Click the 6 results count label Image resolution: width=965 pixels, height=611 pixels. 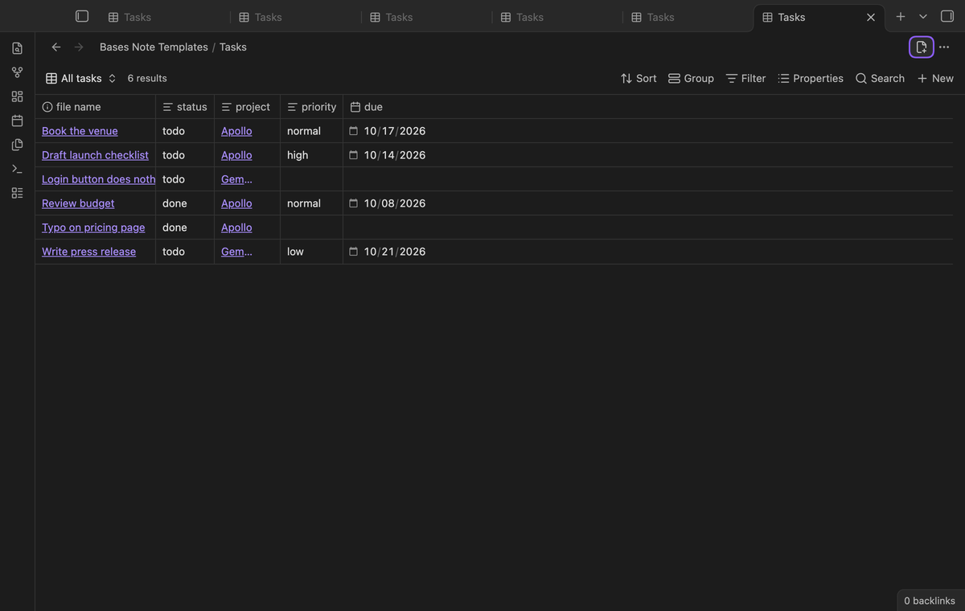(x=147, y=78)
